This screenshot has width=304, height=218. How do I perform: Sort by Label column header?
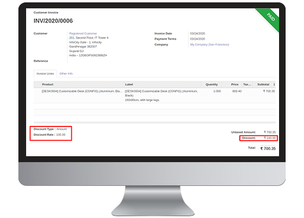click(129, 84)
